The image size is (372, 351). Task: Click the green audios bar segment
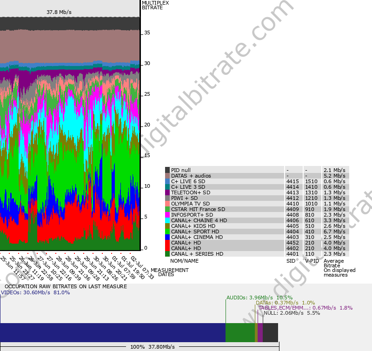tap(240, 332)
